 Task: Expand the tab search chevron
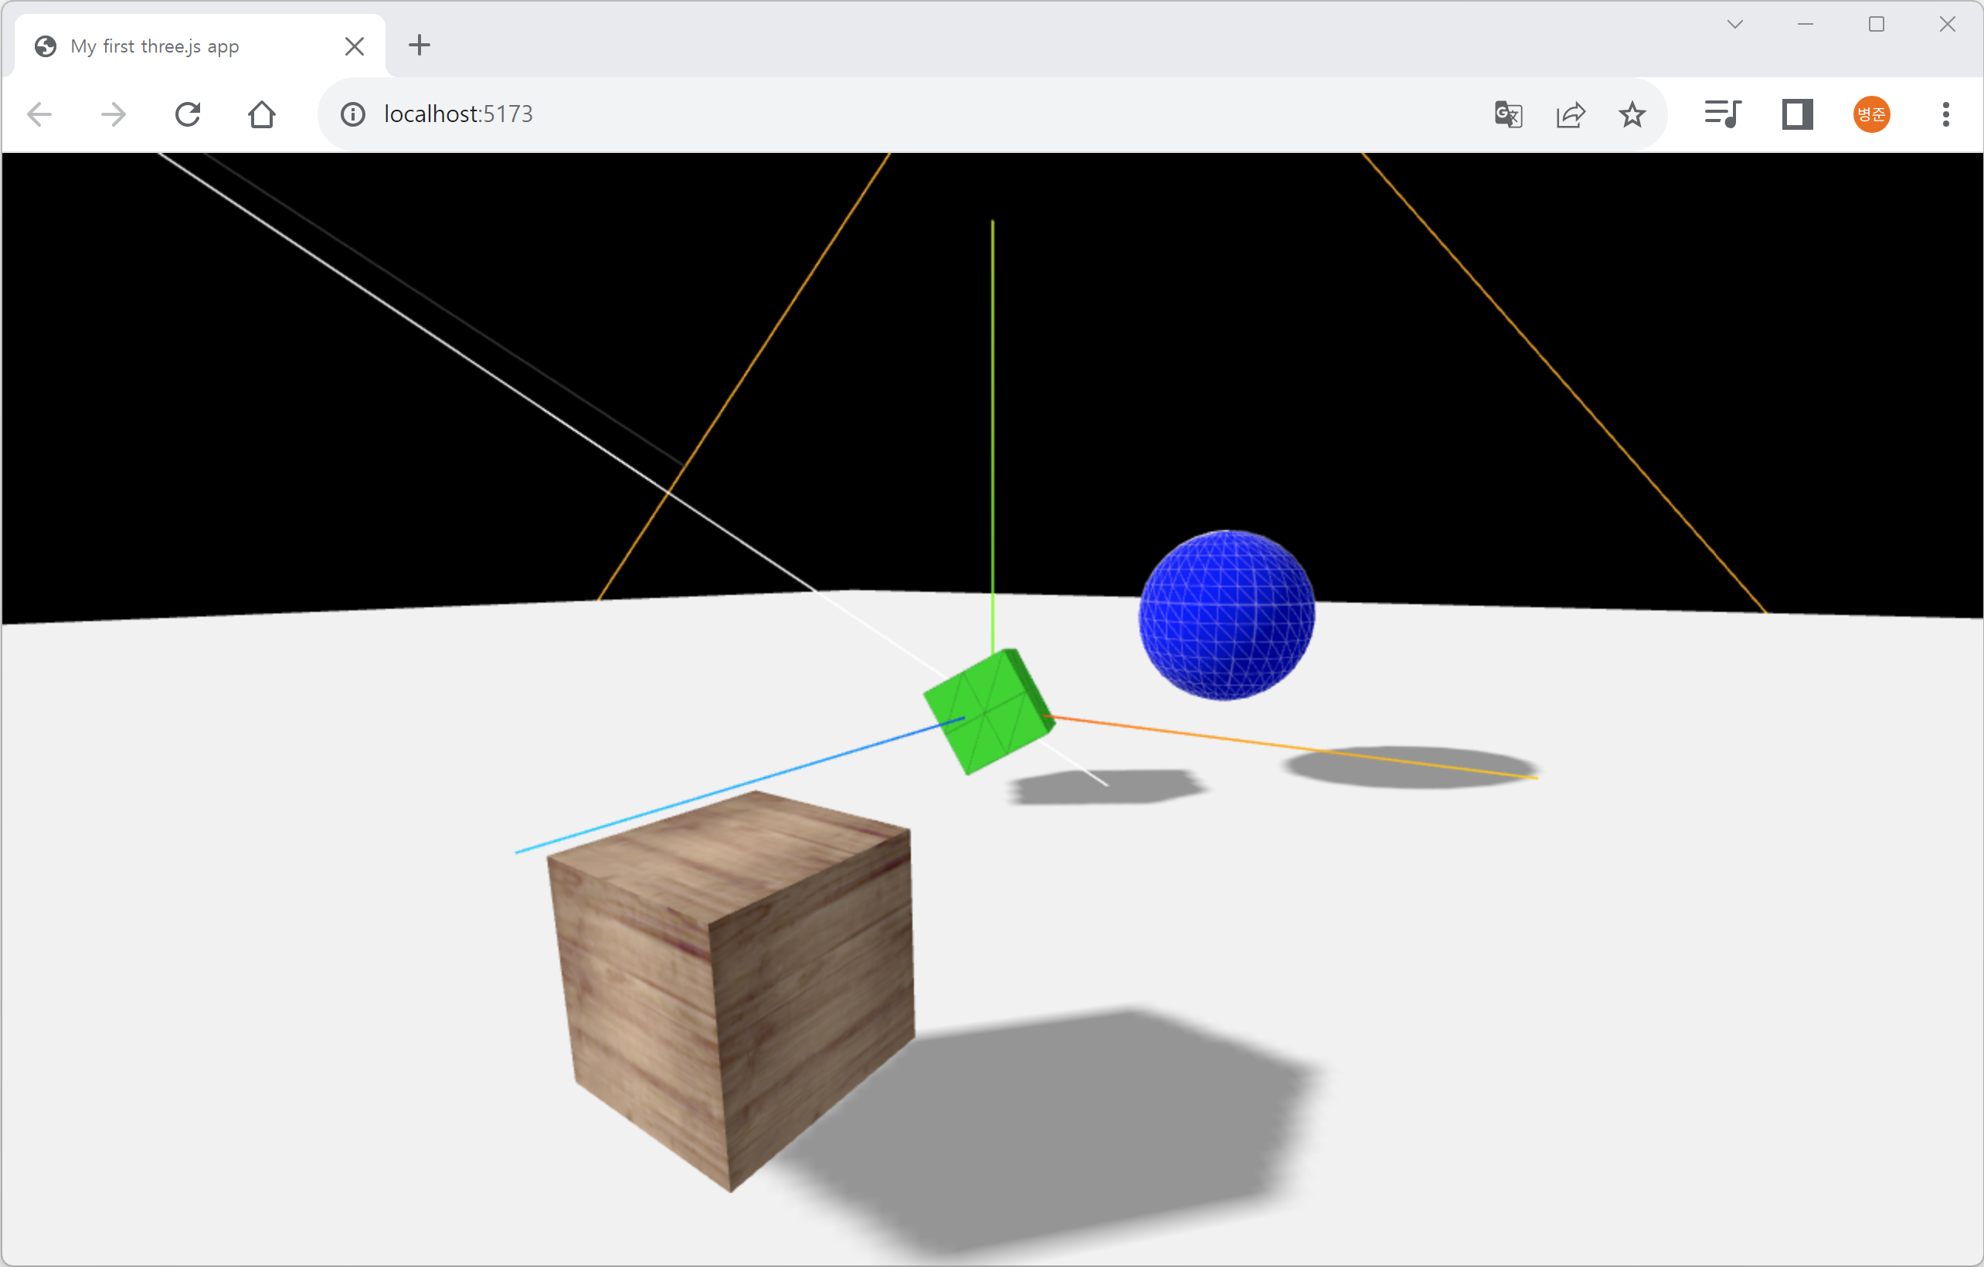click(x=1735, y=25)
